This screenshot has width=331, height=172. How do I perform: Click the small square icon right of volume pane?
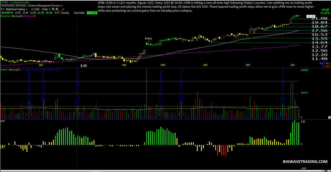(x=329, y=117)
